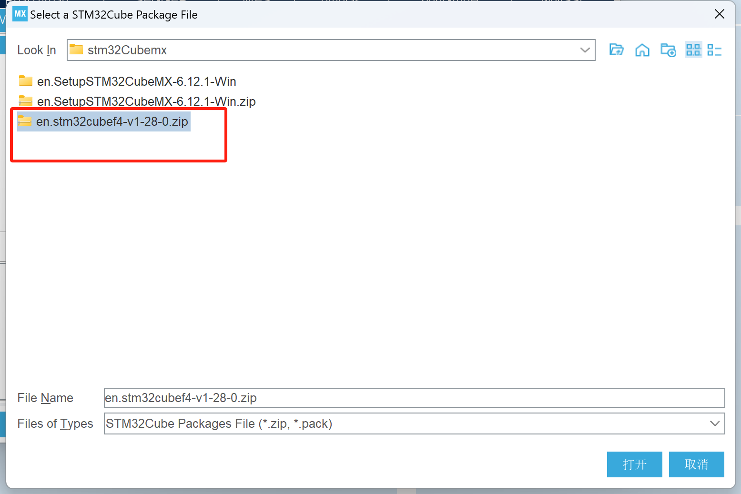Select en.stm32cubef4-v1-28-0.zip file
Image resolution: width=741 pixels, height=494 pixels.
[104, 121]
